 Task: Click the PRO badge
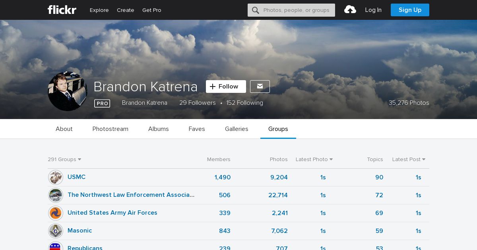(x=102, y=103)
